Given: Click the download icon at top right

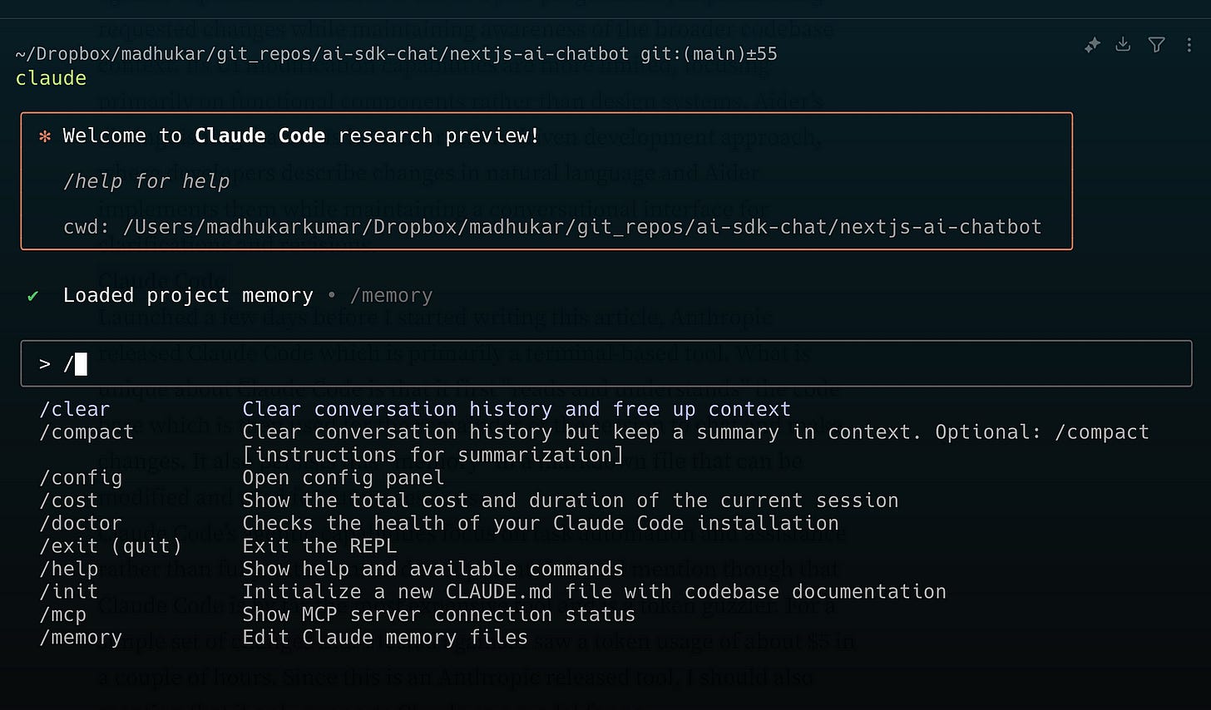Looking at the screenshot, I should click(x=1123, y=44).
